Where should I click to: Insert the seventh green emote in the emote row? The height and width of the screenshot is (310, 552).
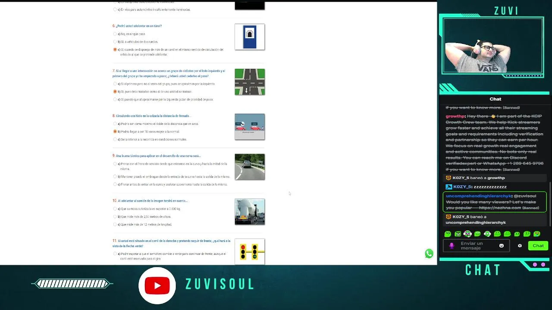507,234
